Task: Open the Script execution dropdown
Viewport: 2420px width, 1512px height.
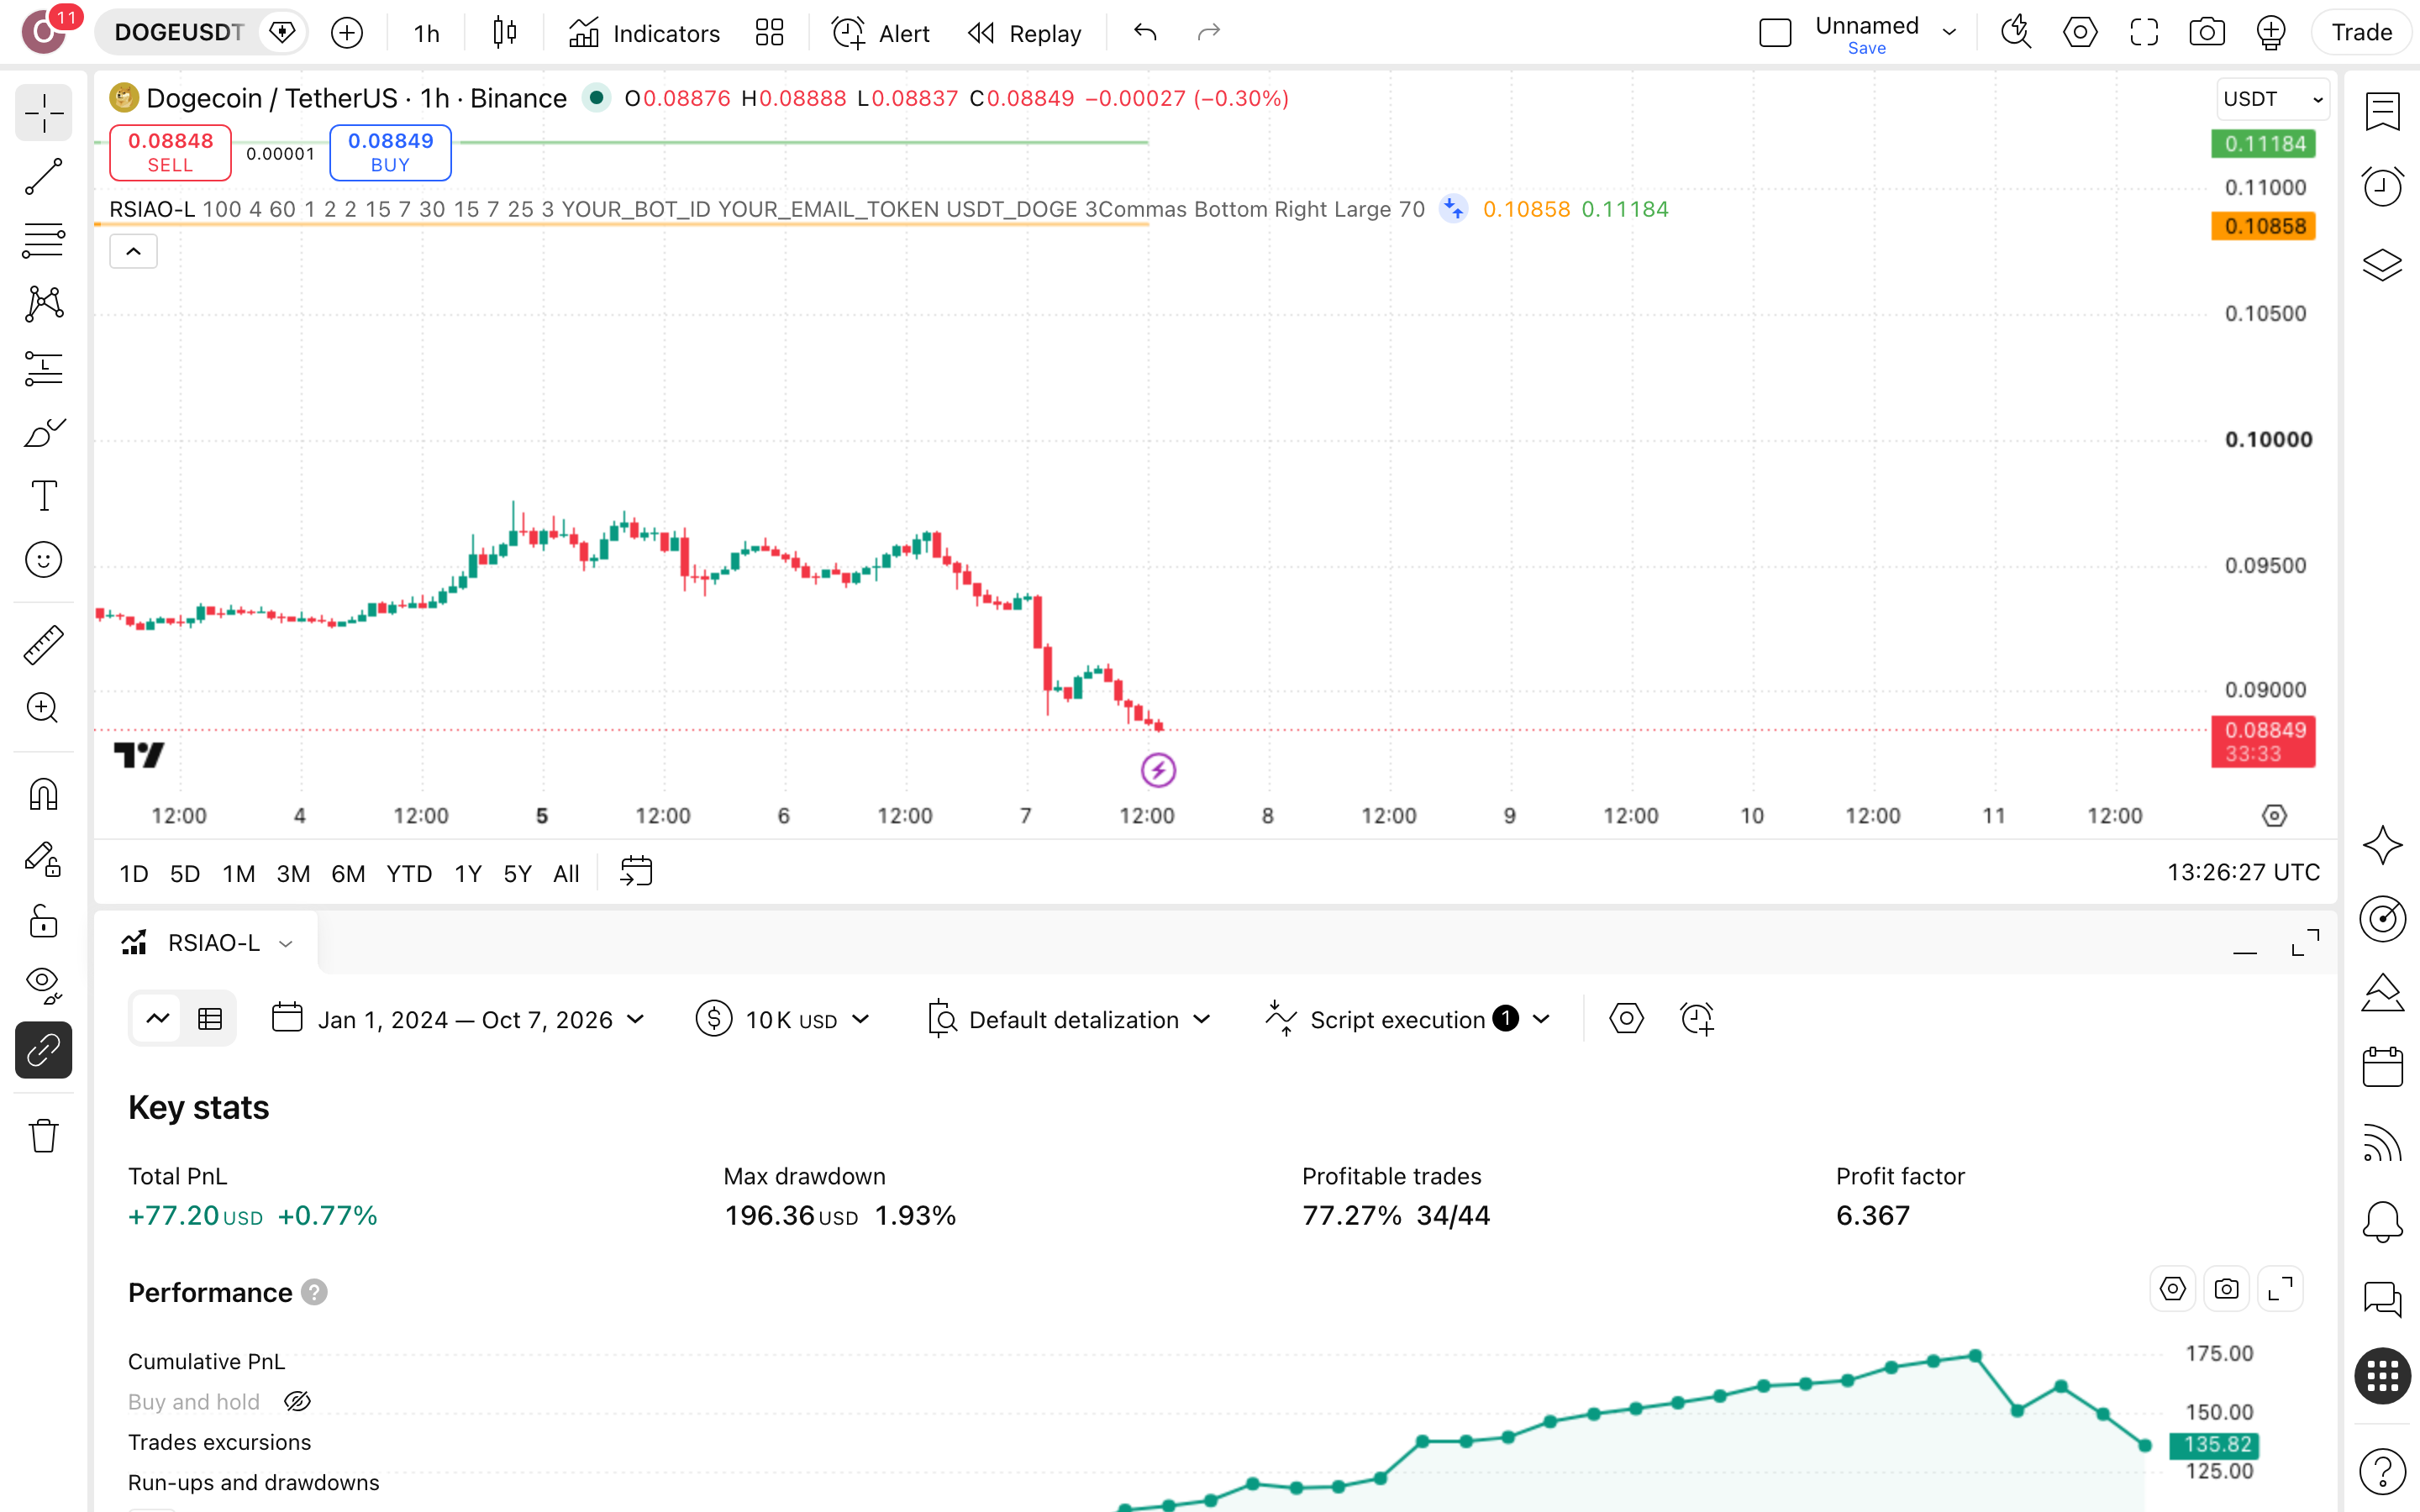Action: (1408, 1020)
